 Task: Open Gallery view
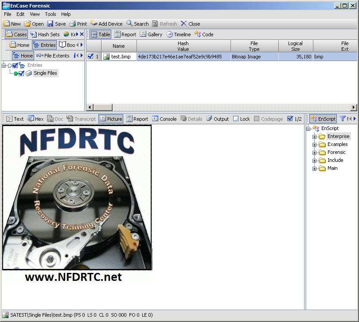[151, 34]
